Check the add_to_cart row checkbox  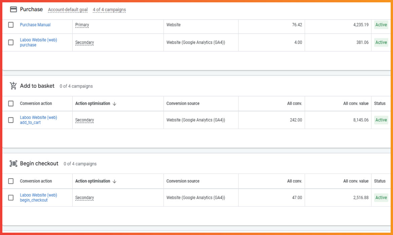[10, 120]
